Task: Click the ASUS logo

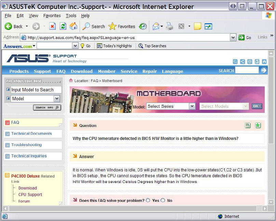Action: coord(28,58)
